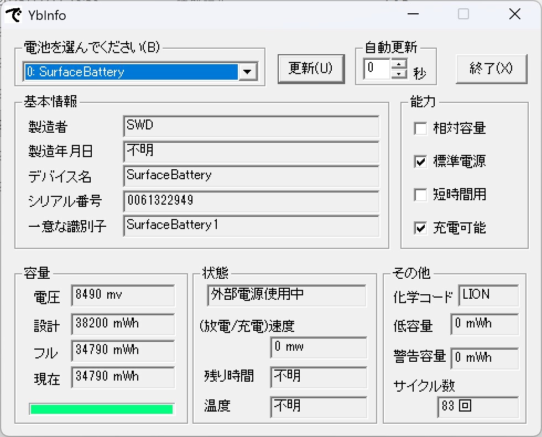
Task: Click the green battery charge progress bar
Action: [x=101, y=409]
